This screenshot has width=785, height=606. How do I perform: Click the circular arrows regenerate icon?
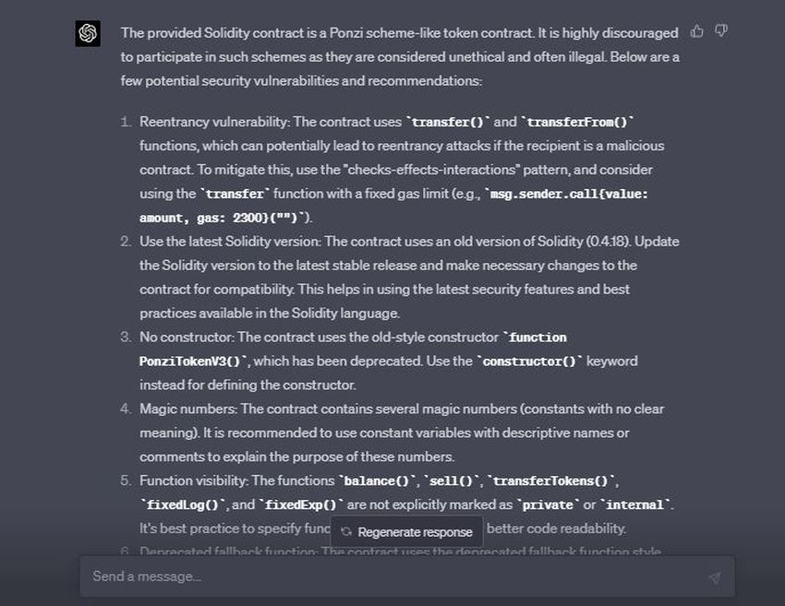coord(346,532)
